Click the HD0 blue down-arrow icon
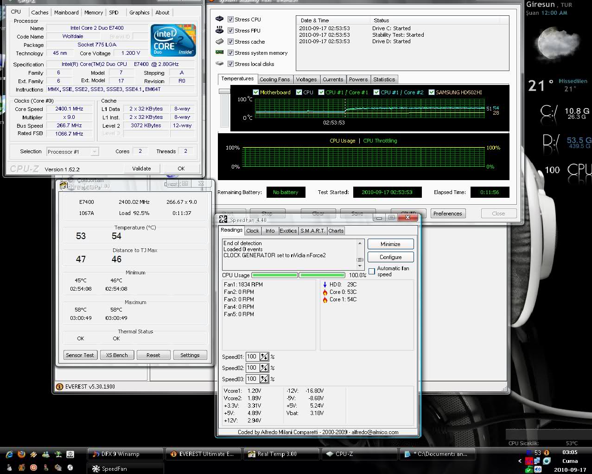This screenshot has width=592, height=474. pyautogui.click(x=325, y=285)
